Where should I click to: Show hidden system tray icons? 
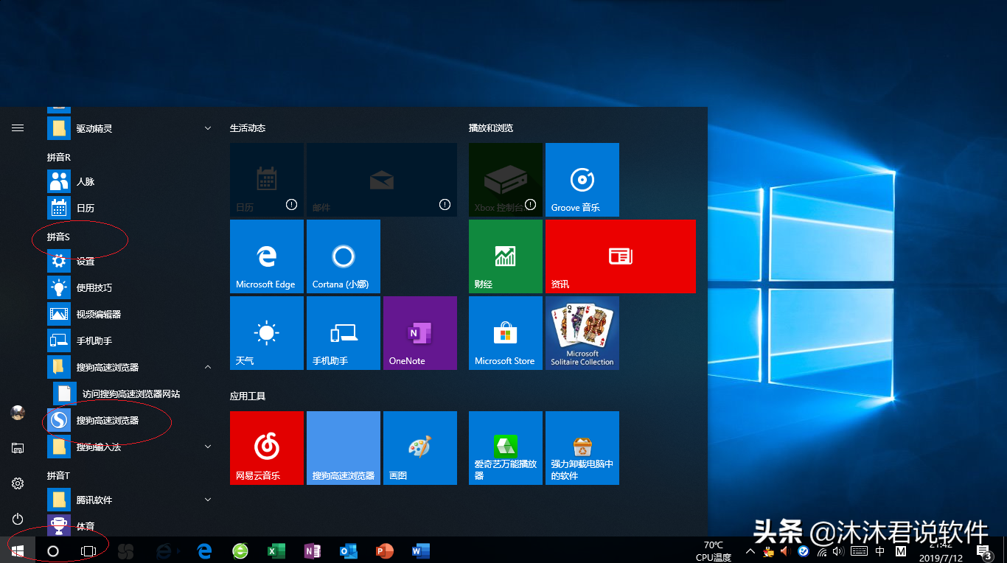(750, 551)
